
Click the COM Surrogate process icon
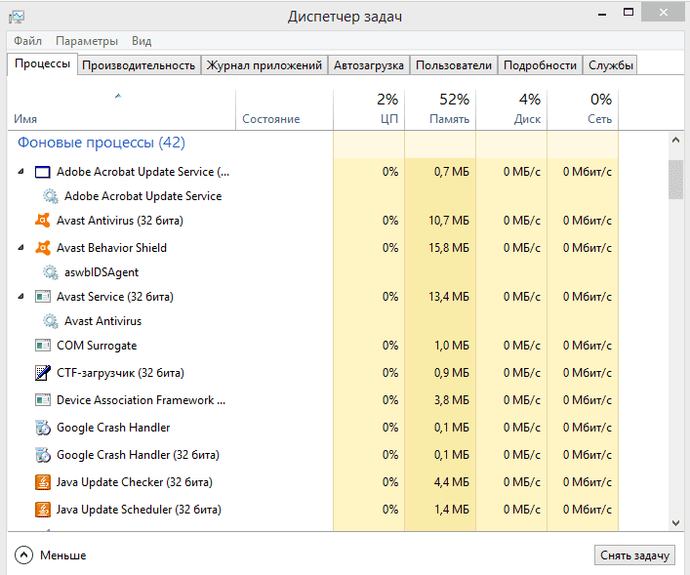pyautogui.click(x=42, y=346)
